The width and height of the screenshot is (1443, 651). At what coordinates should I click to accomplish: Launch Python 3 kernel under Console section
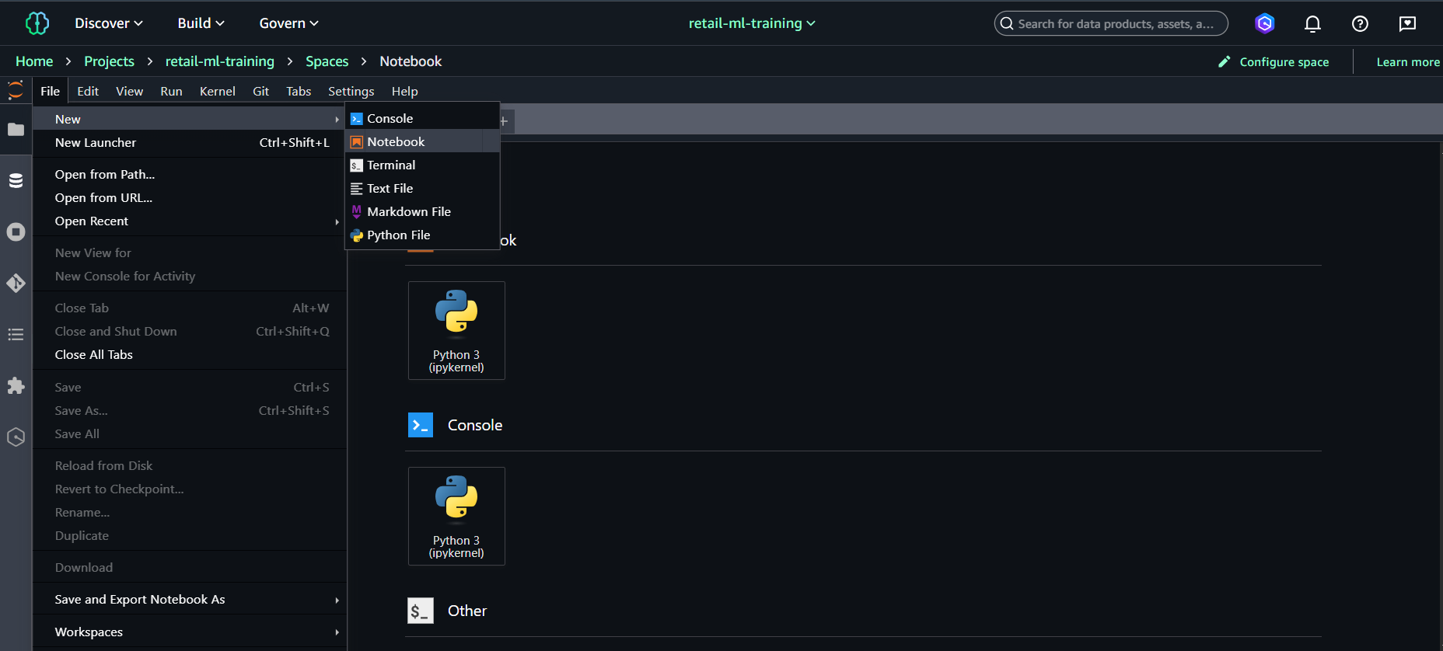tap(456, 516)
